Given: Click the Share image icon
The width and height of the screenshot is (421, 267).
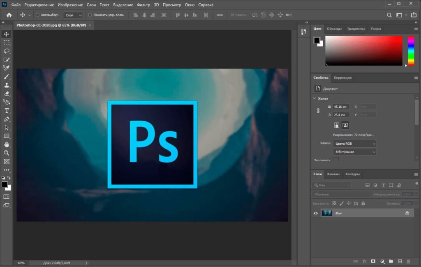Looking at the screenshot, I should pos(414,15).
